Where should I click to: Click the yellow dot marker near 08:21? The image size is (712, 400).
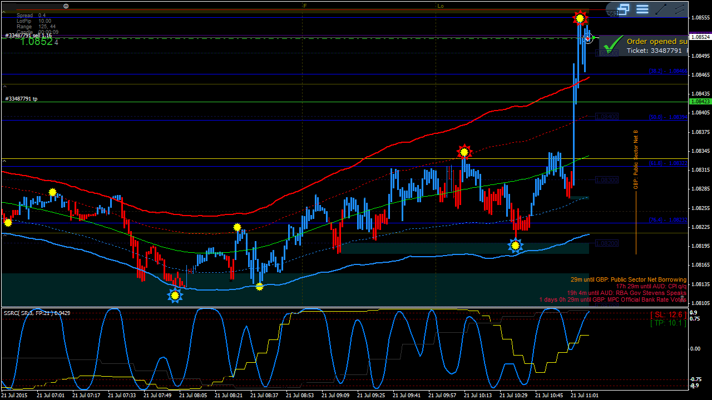click(x=238, y=227)
